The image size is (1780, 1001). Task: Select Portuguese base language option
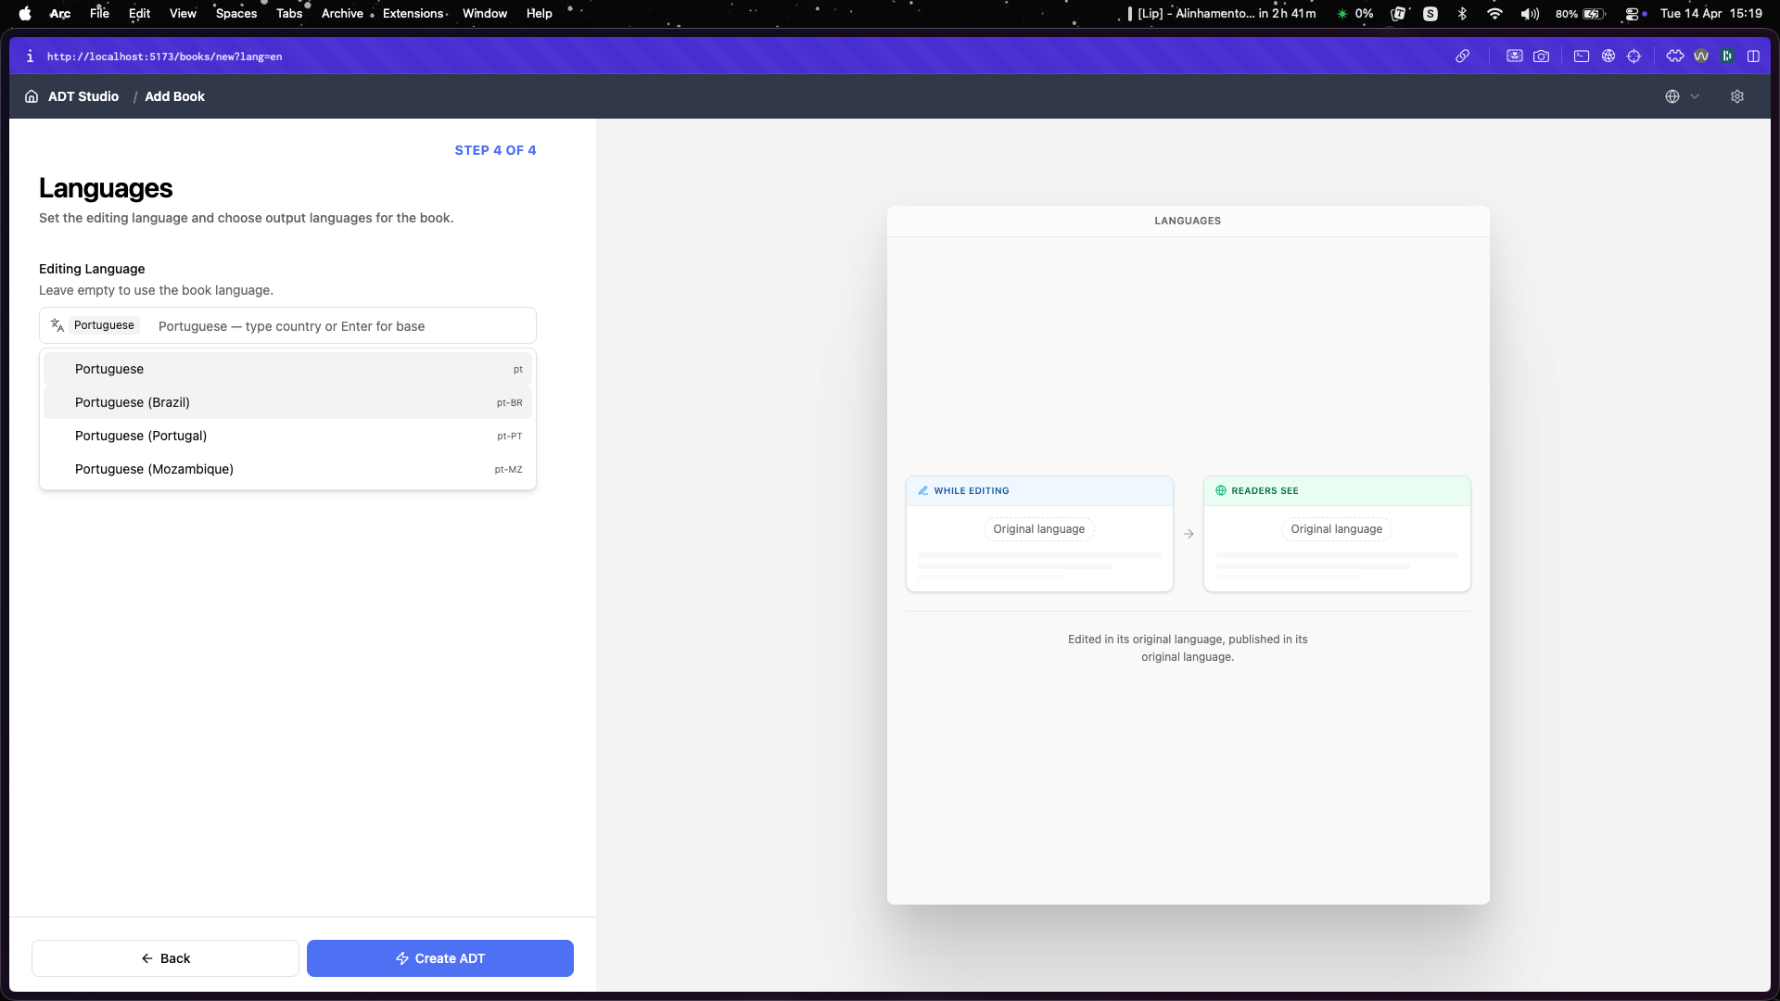tap(287, 369)
